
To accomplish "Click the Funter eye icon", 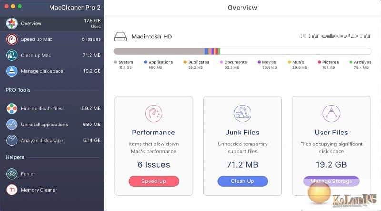I will pyautogui.click(x=11, y=173).
